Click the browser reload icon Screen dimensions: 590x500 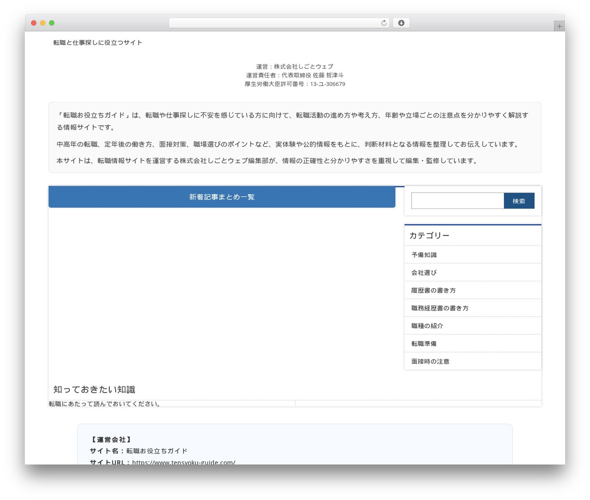(384, 23)
